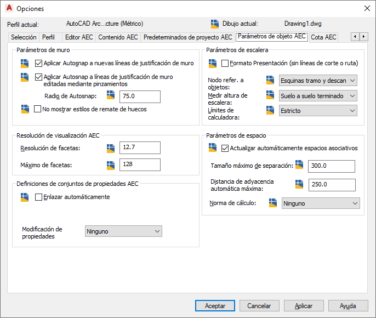Screen dimensions: 376x318
Task: Click drawing icon next to Radio de Autosnap
Action: click(x=111, y=95)
